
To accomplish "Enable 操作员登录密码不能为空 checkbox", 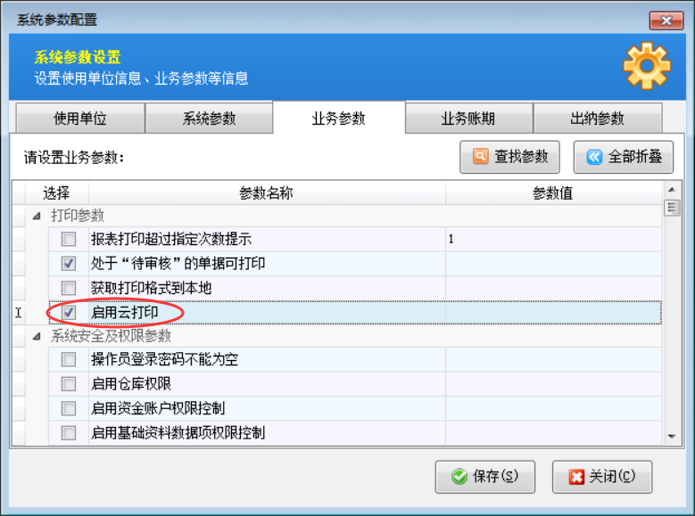I will click(x=69, y=360).
